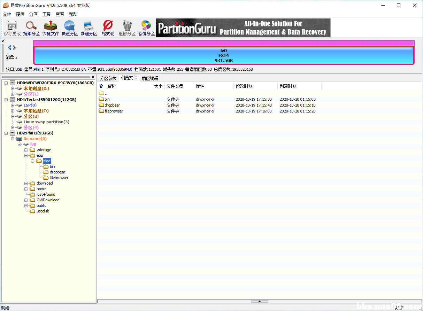Sort files by 修改时间 column header
This screenshot has width=423, height=311.
(x=244, y=86)
